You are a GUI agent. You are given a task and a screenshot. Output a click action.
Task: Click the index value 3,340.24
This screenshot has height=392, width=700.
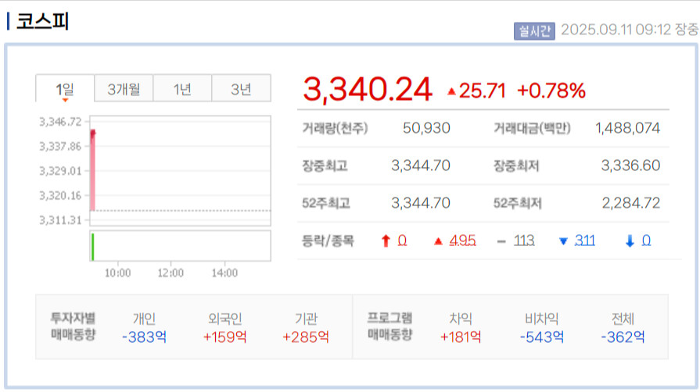368,90
